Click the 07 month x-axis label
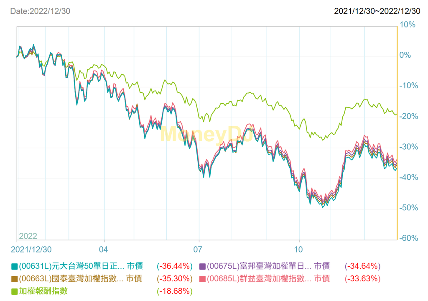This screenshot has width=428, height=301. click(x=198, y=250)
